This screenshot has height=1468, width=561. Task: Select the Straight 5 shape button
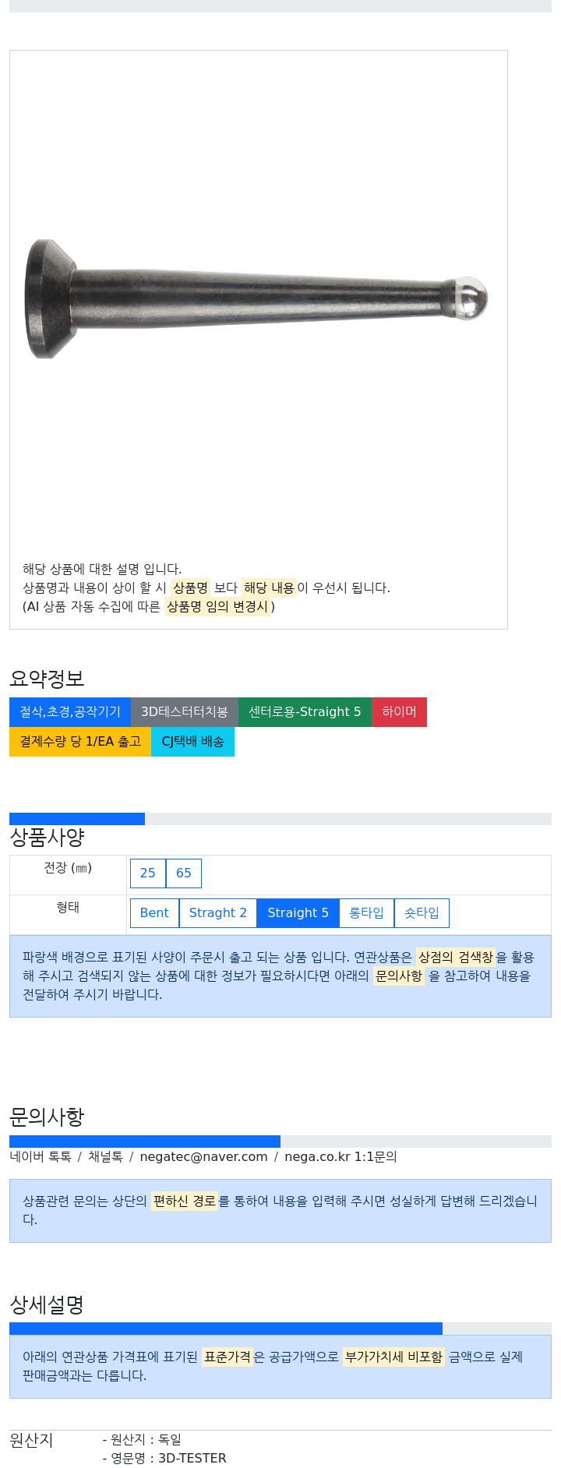298,912
